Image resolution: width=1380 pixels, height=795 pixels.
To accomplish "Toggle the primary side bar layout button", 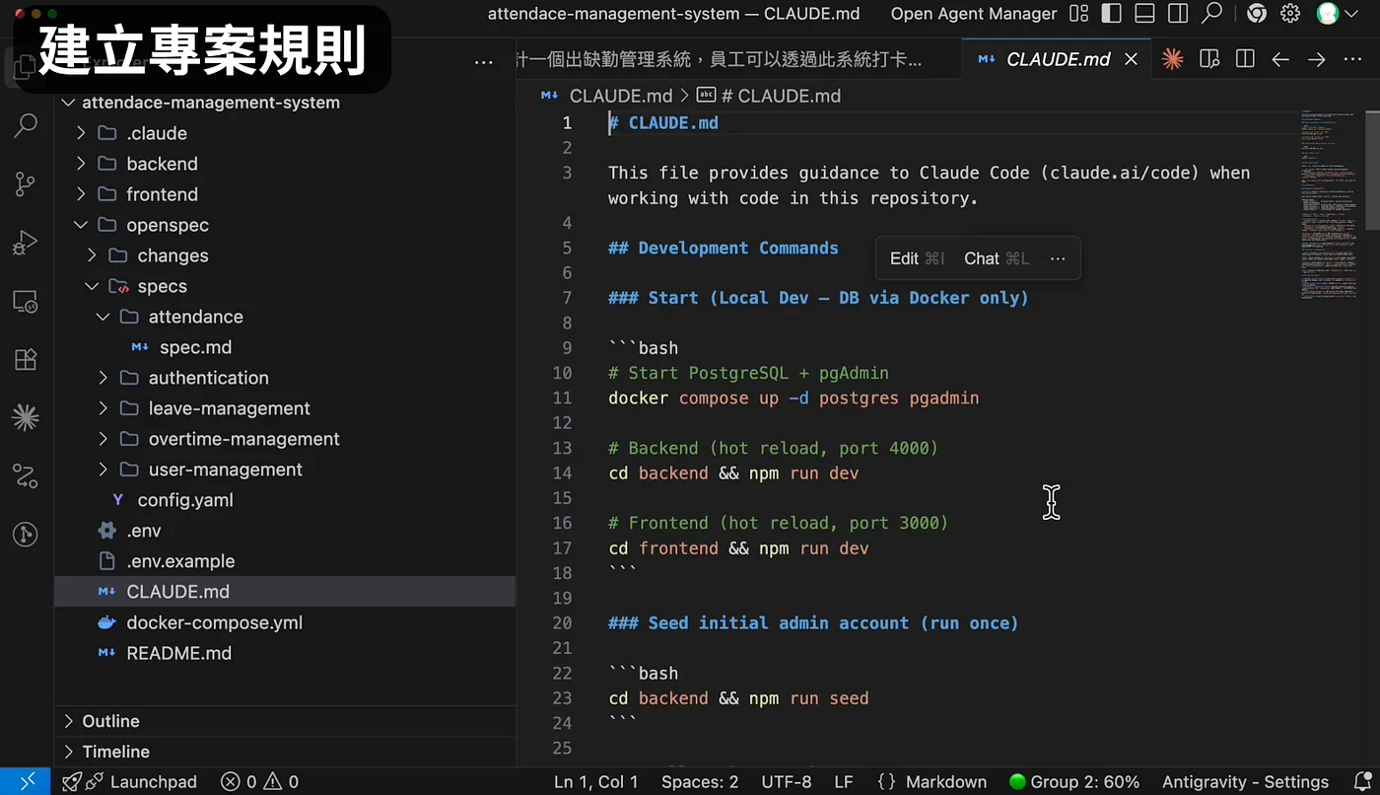I will point(1111,14).
